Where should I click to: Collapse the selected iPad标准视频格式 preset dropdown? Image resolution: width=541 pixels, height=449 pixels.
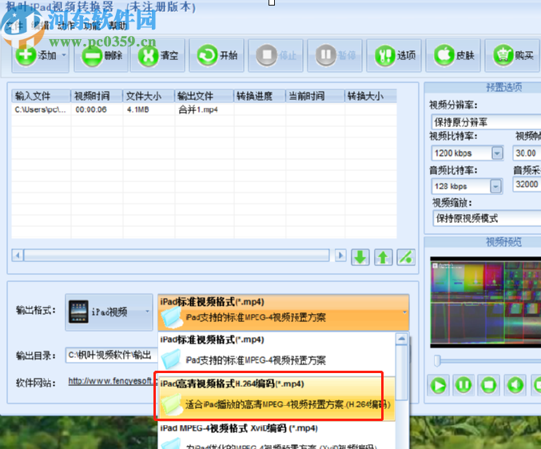[283, 312]
